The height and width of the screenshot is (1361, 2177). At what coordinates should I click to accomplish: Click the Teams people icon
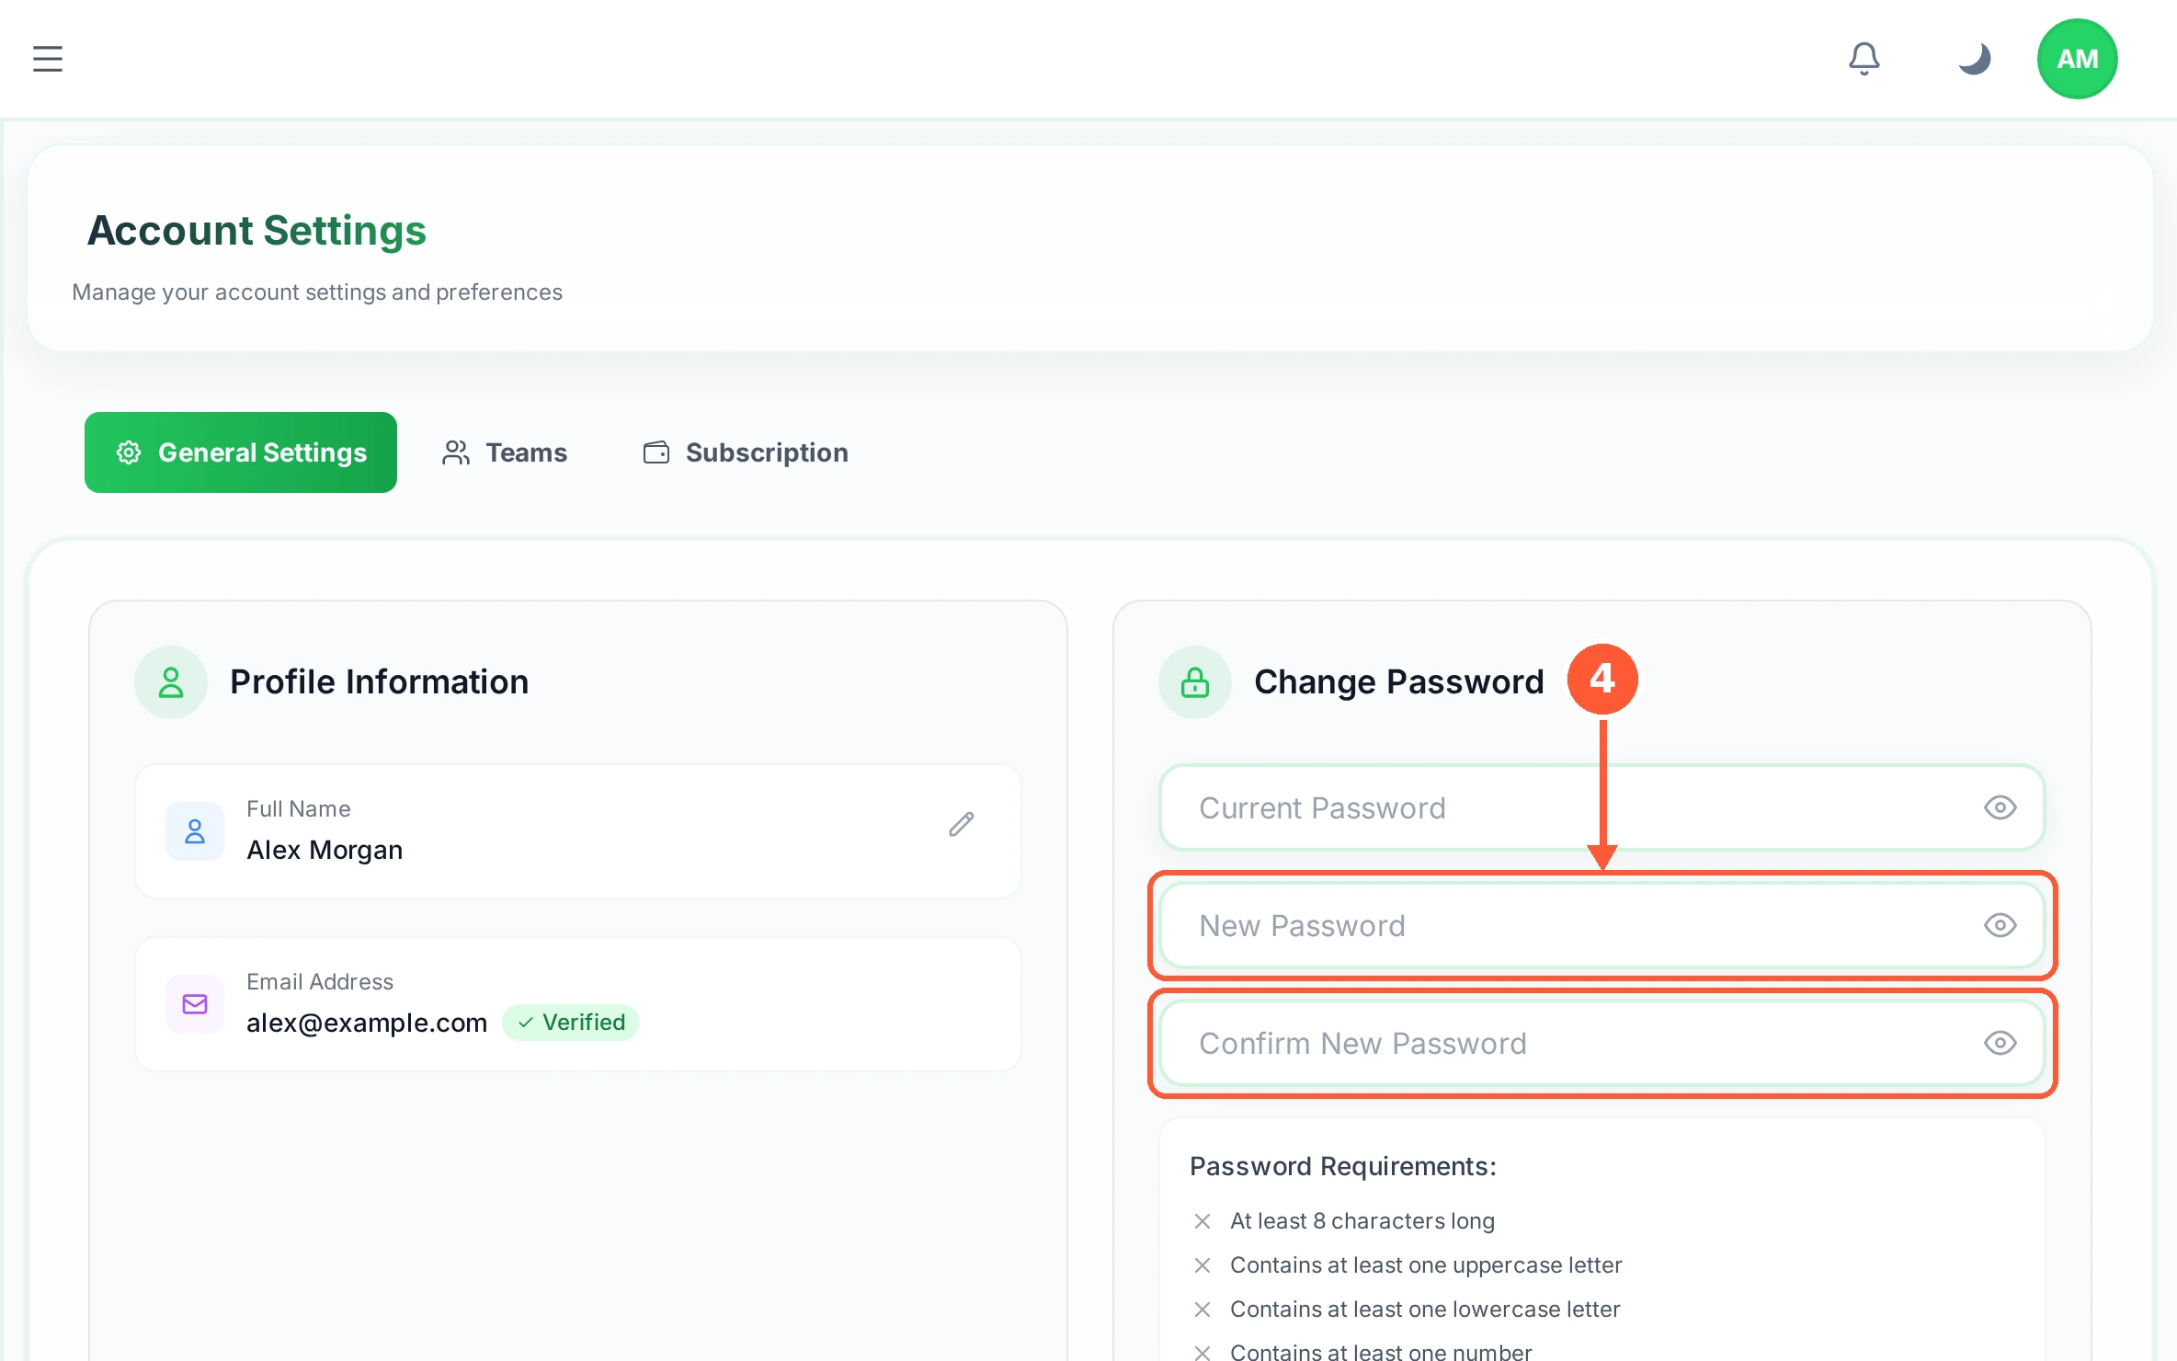pos(456,452)
